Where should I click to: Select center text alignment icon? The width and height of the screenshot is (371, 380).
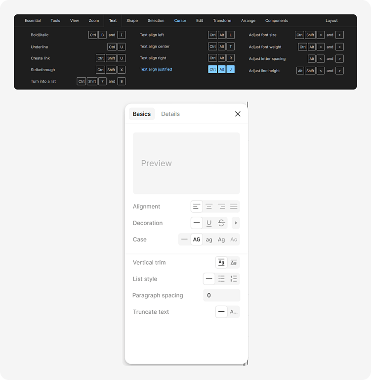tap(209, 206)
